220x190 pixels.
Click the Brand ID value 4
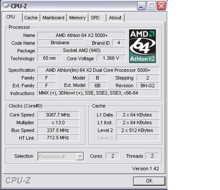pyautogui.click(x=119, y=43)
